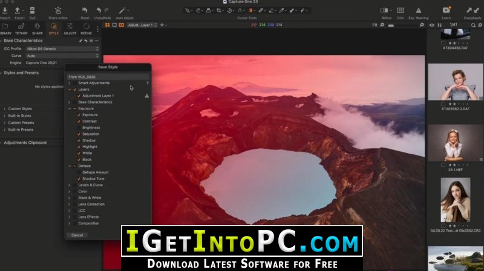
Task: Check the Smart Adjustments checkbox
Action: pos(74,83)
